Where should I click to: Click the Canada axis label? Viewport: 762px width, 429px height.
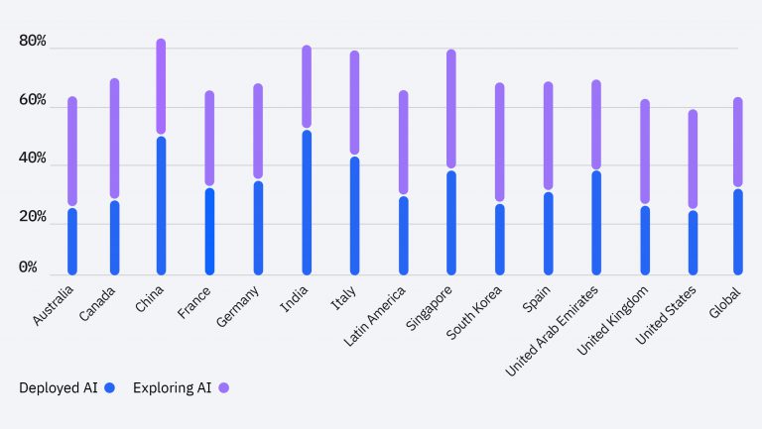(97, 304)
